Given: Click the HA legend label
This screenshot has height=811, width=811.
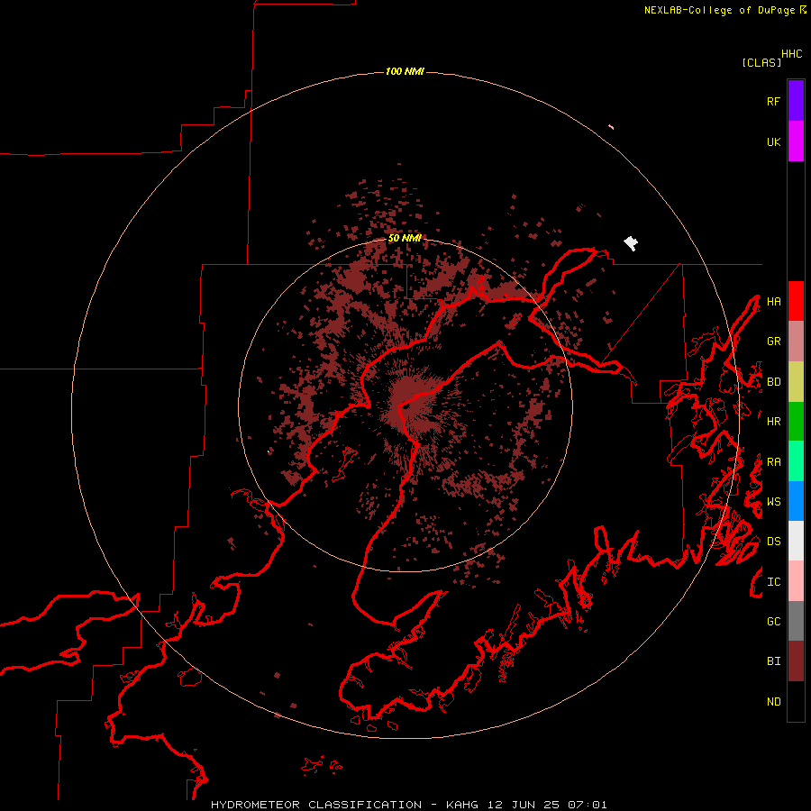Looking at the screenshot, I should [x=773, y=302].
